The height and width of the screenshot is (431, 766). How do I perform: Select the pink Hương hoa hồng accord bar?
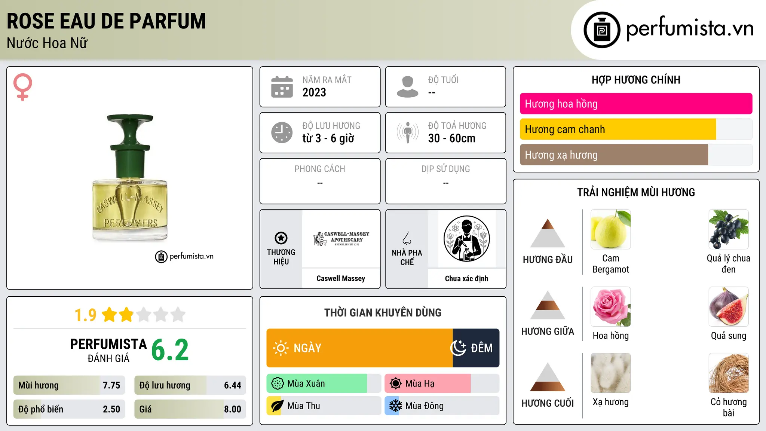pos(636,104)
